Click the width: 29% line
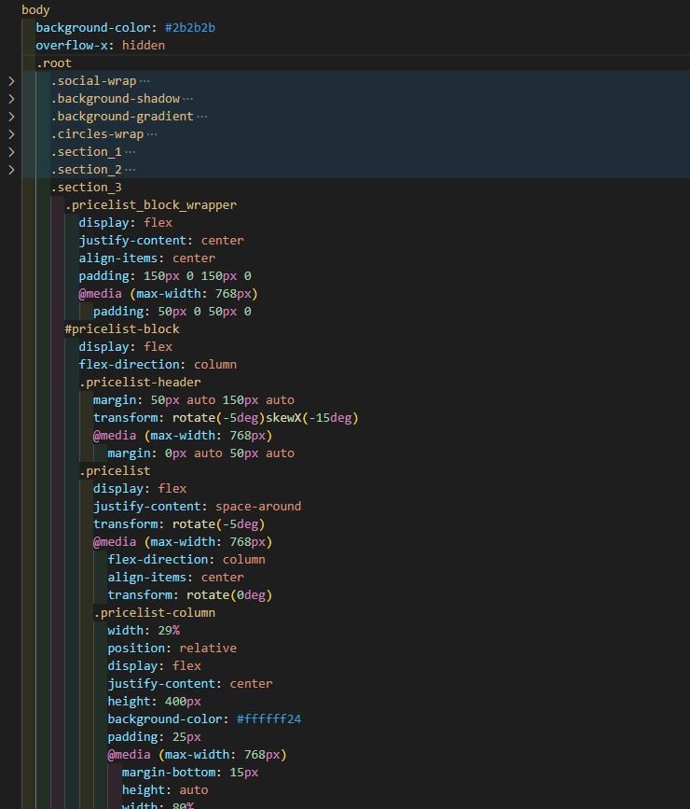This screenshot has width=690, height=809. click(x=144, y=630)
